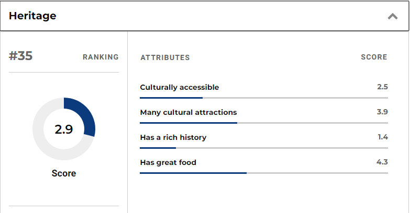Click the Many cultural attractions progress bar

[264, 123]
